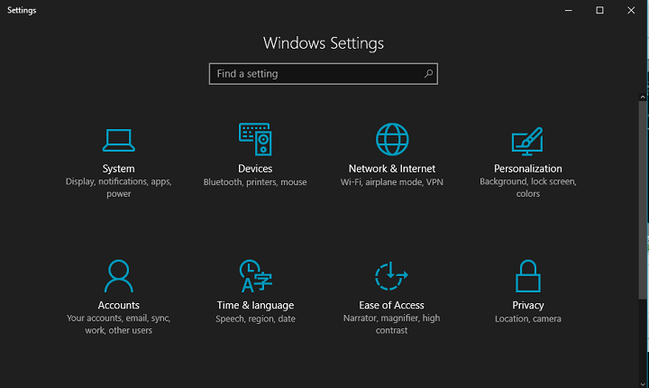Viewport: 649px width, 388px height.
Task: Select the Personalization paintbrush icon
Action: coord(528,140)
